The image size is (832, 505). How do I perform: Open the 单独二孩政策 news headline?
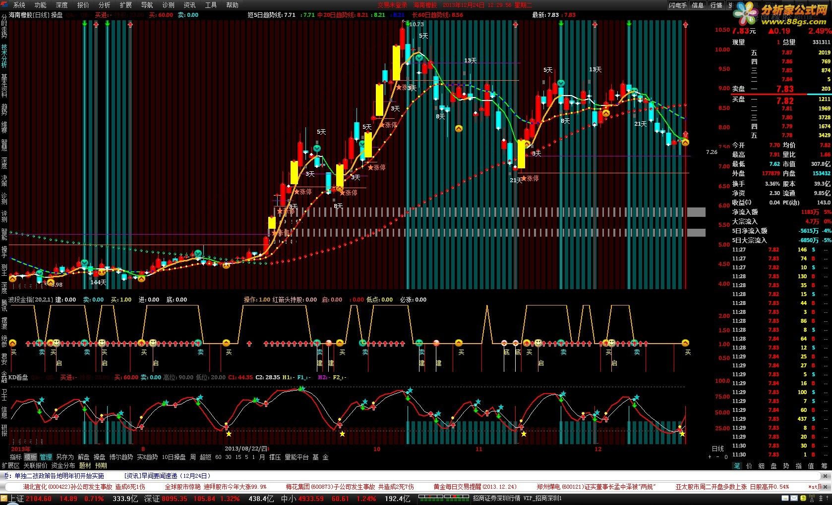coord(59,476)
